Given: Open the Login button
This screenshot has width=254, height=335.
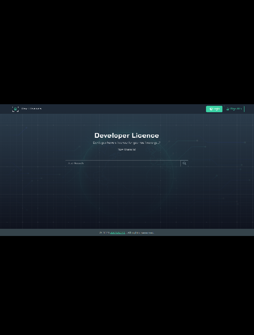Looking at the screenshot, I should pos(214,109).
